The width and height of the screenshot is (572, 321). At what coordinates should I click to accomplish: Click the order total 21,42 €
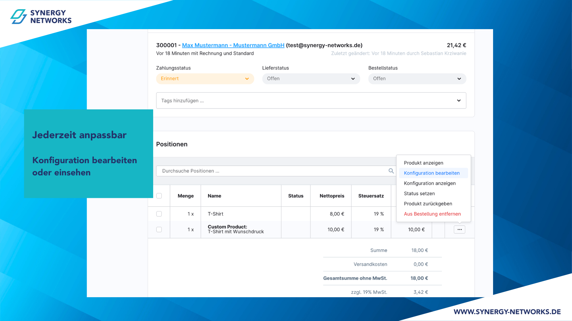tap(456, 45)
